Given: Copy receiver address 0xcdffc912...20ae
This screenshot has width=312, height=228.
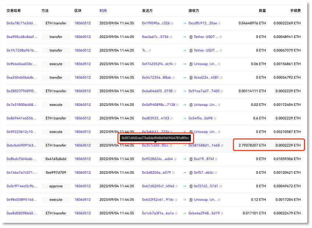Looking at the screenshot, I should [220, 23].
